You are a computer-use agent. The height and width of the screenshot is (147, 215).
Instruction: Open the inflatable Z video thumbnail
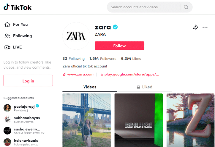pyautogui.click(x=191, y=120)
